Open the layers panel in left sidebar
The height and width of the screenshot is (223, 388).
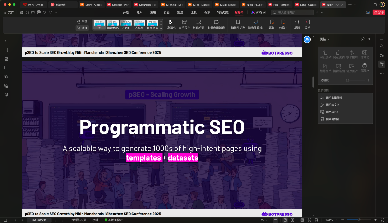click(6, 95)
